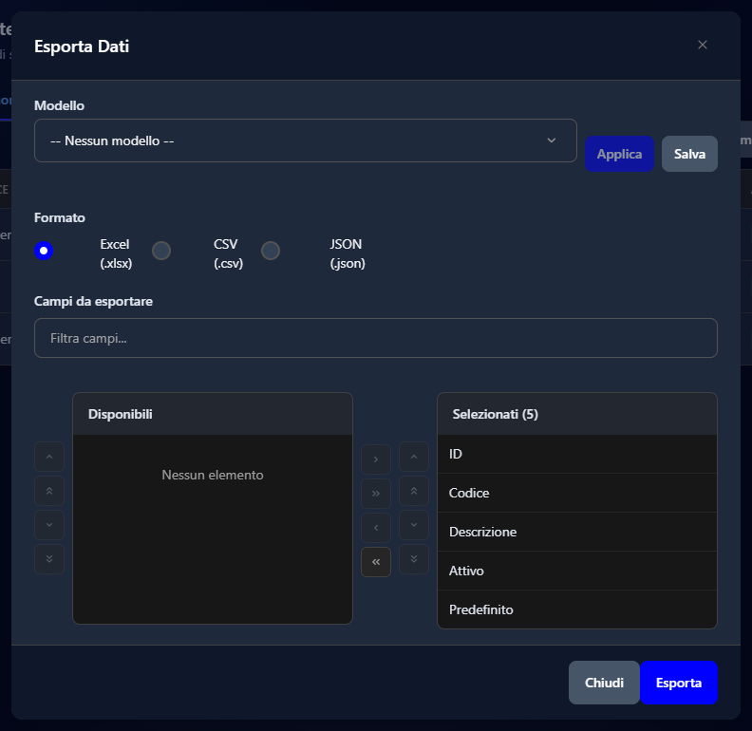752x731 pixels.
Task: Remove selected field with single left arrow
Action: click(375, 528)
